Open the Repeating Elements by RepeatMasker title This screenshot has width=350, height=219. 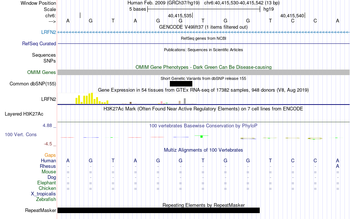pyautogui.click(x=203, y=205)
